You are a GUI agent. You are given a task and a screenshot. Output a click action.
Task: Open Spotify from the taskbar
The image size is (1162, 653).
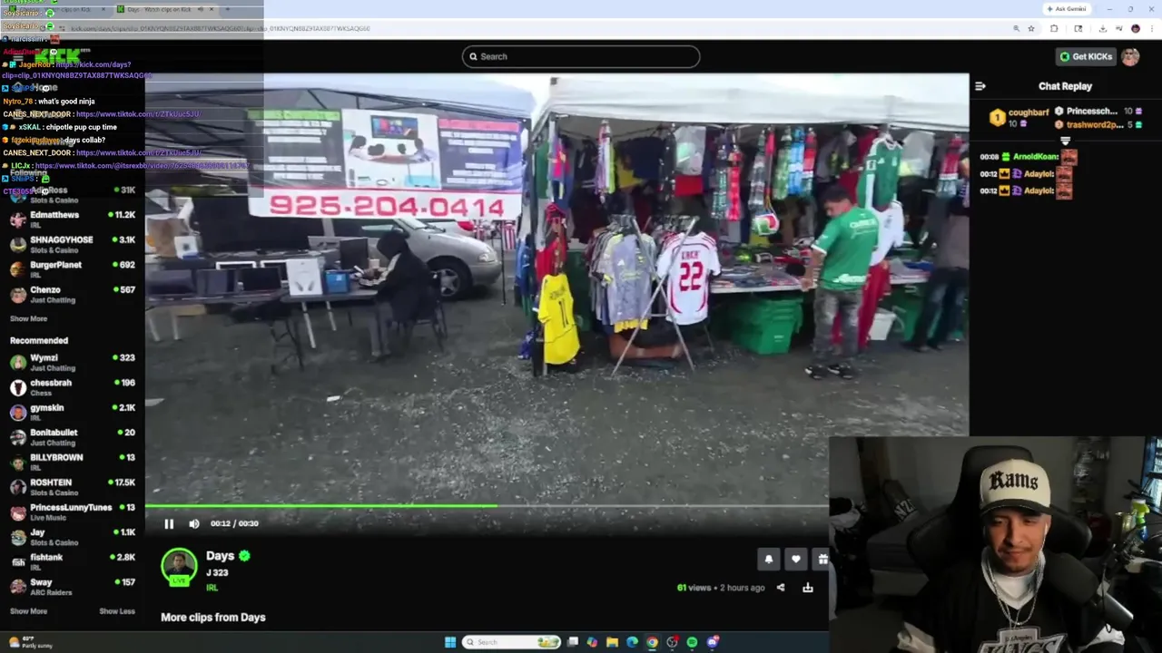click(x=692, y=642)
